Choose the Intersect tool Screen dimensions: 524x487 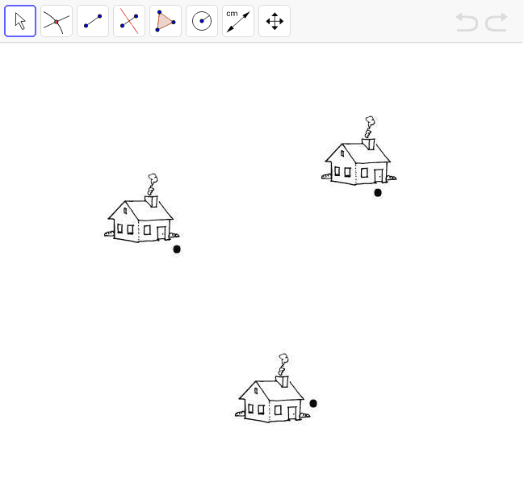point(57,21)
